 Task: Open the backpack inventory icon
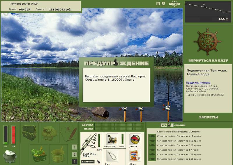[29, 133]
